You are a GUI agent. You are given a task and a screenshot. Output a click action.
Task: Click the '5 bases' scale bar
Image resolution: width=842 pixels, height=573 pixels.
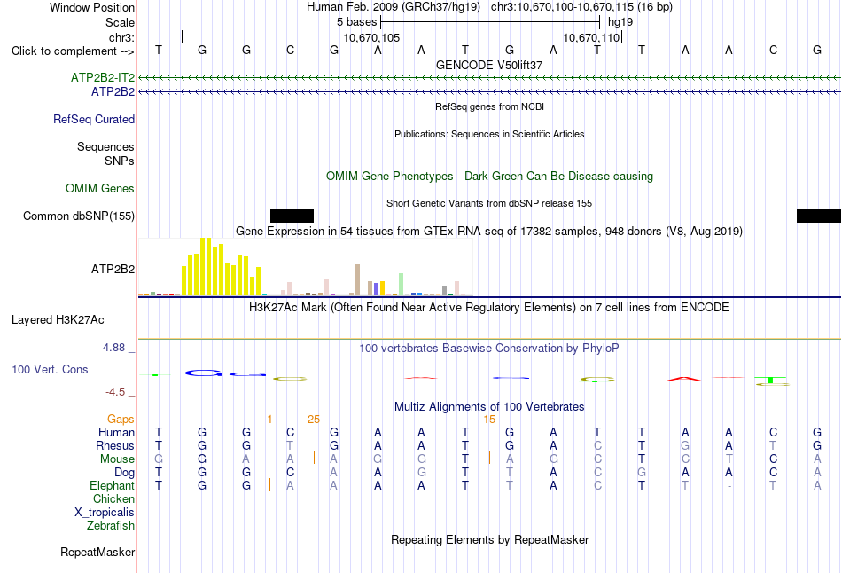pos(490,22)
